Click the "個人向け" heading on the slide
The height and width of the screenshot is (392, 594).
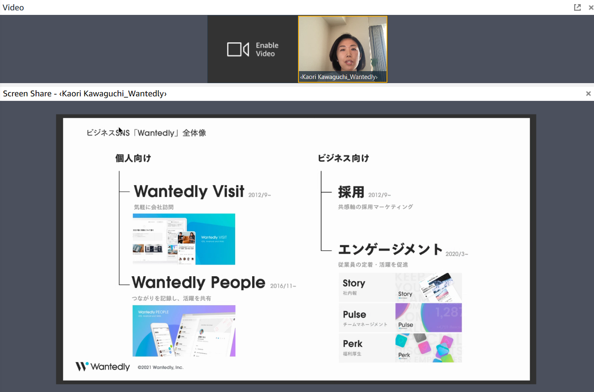pos(133,158)
